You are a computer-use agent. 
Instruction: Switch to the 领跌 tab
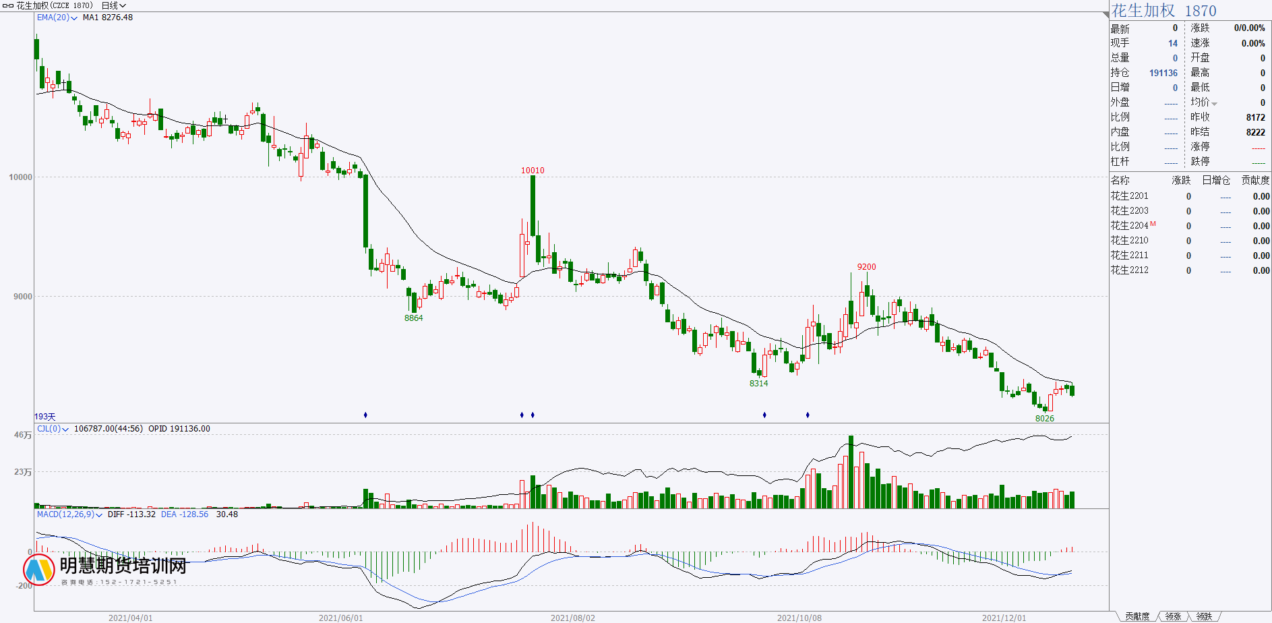click(1204, 616)
